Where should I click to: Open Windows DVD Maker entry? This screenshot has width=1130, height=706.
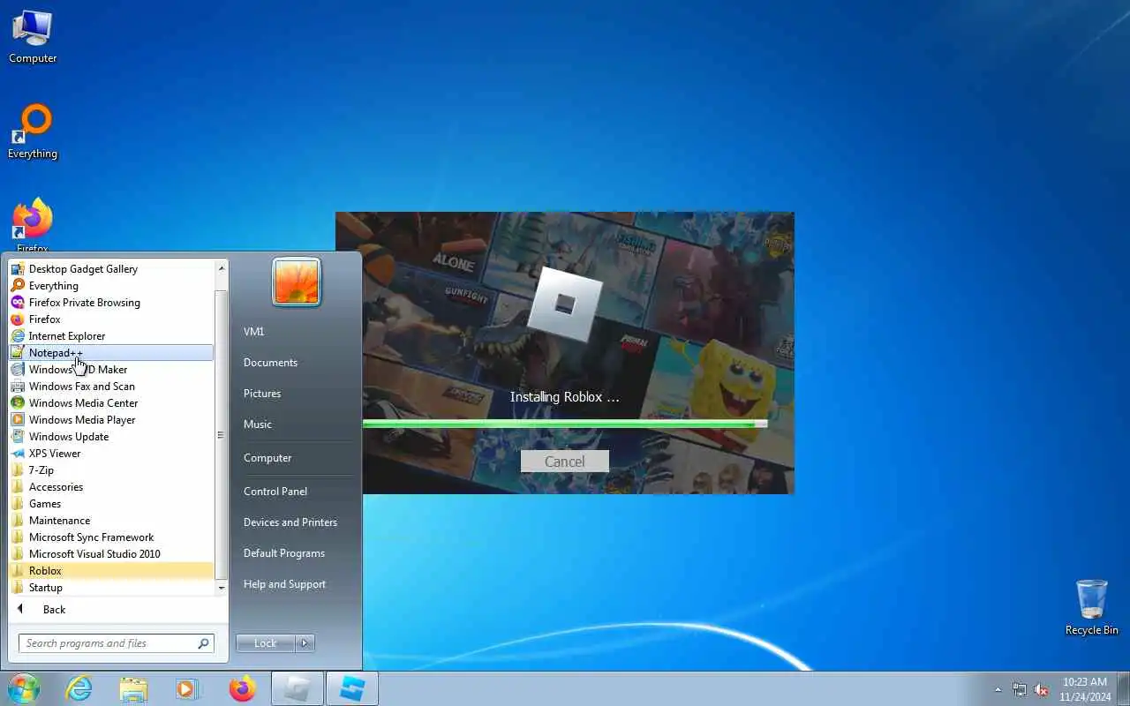(111, 369)
